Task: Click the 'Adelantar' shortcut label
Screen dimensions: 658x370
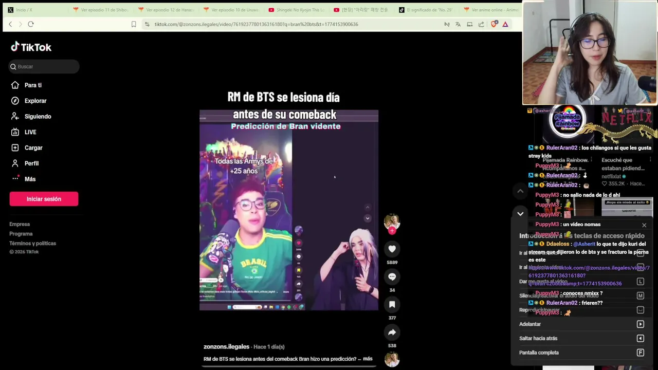Action: (x=530, y=324)
